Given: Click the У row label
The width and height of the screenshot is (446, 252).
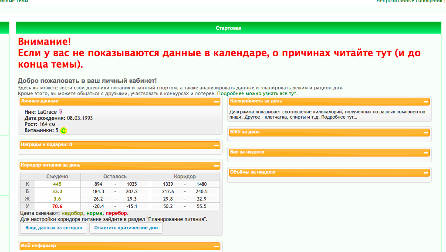Looking at the screenshot, I should pyautogui.click(x=27, y=206).
